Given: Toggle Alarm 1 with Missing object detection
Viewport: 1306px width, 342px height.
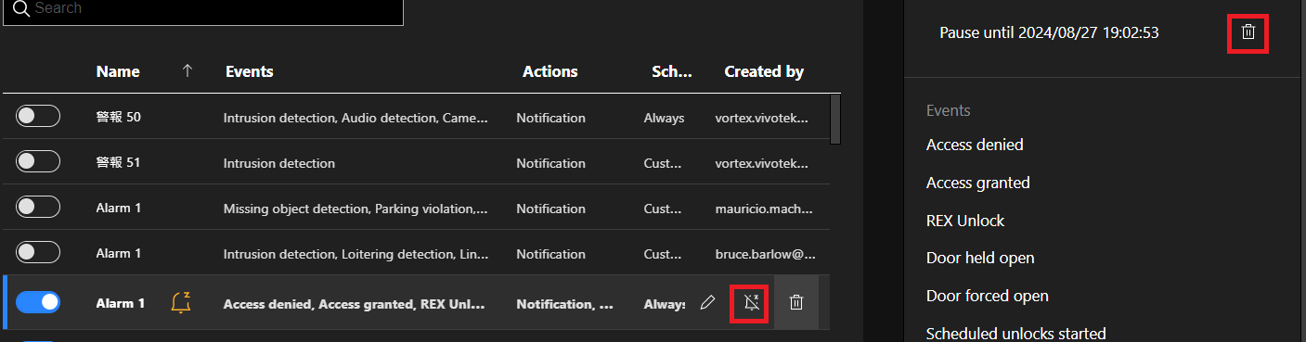Looking at the screenshot, I should tap(38, 207).
